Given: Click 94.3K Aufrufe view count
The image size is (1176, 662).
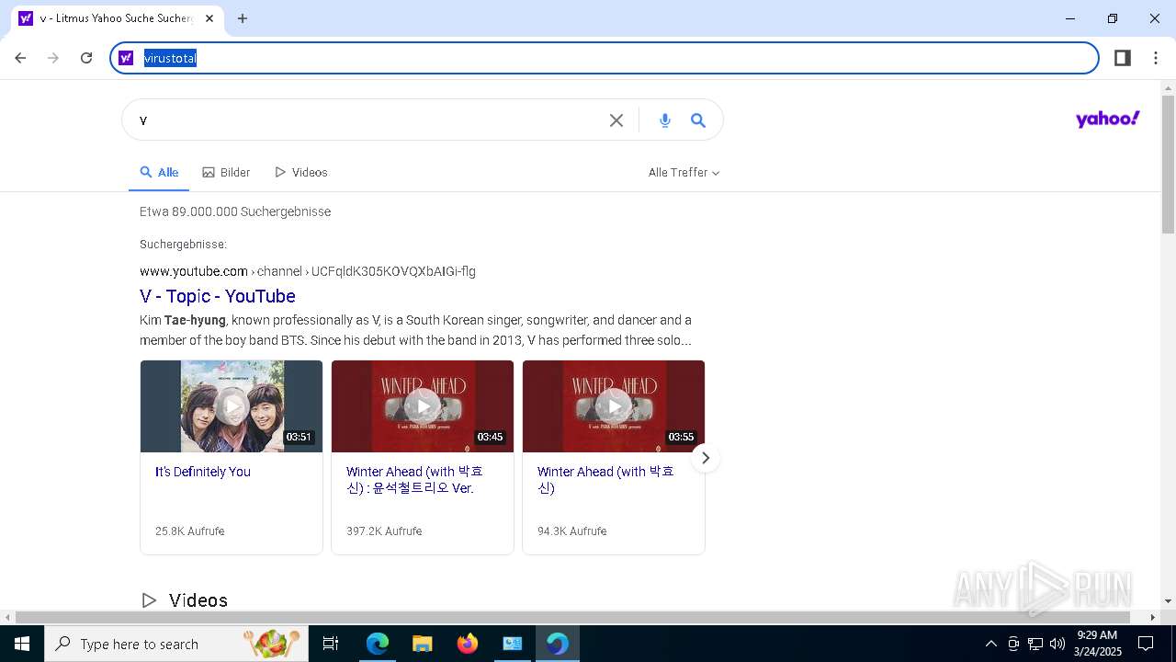Looking at the screenshot, I should (x=572, y=531).
